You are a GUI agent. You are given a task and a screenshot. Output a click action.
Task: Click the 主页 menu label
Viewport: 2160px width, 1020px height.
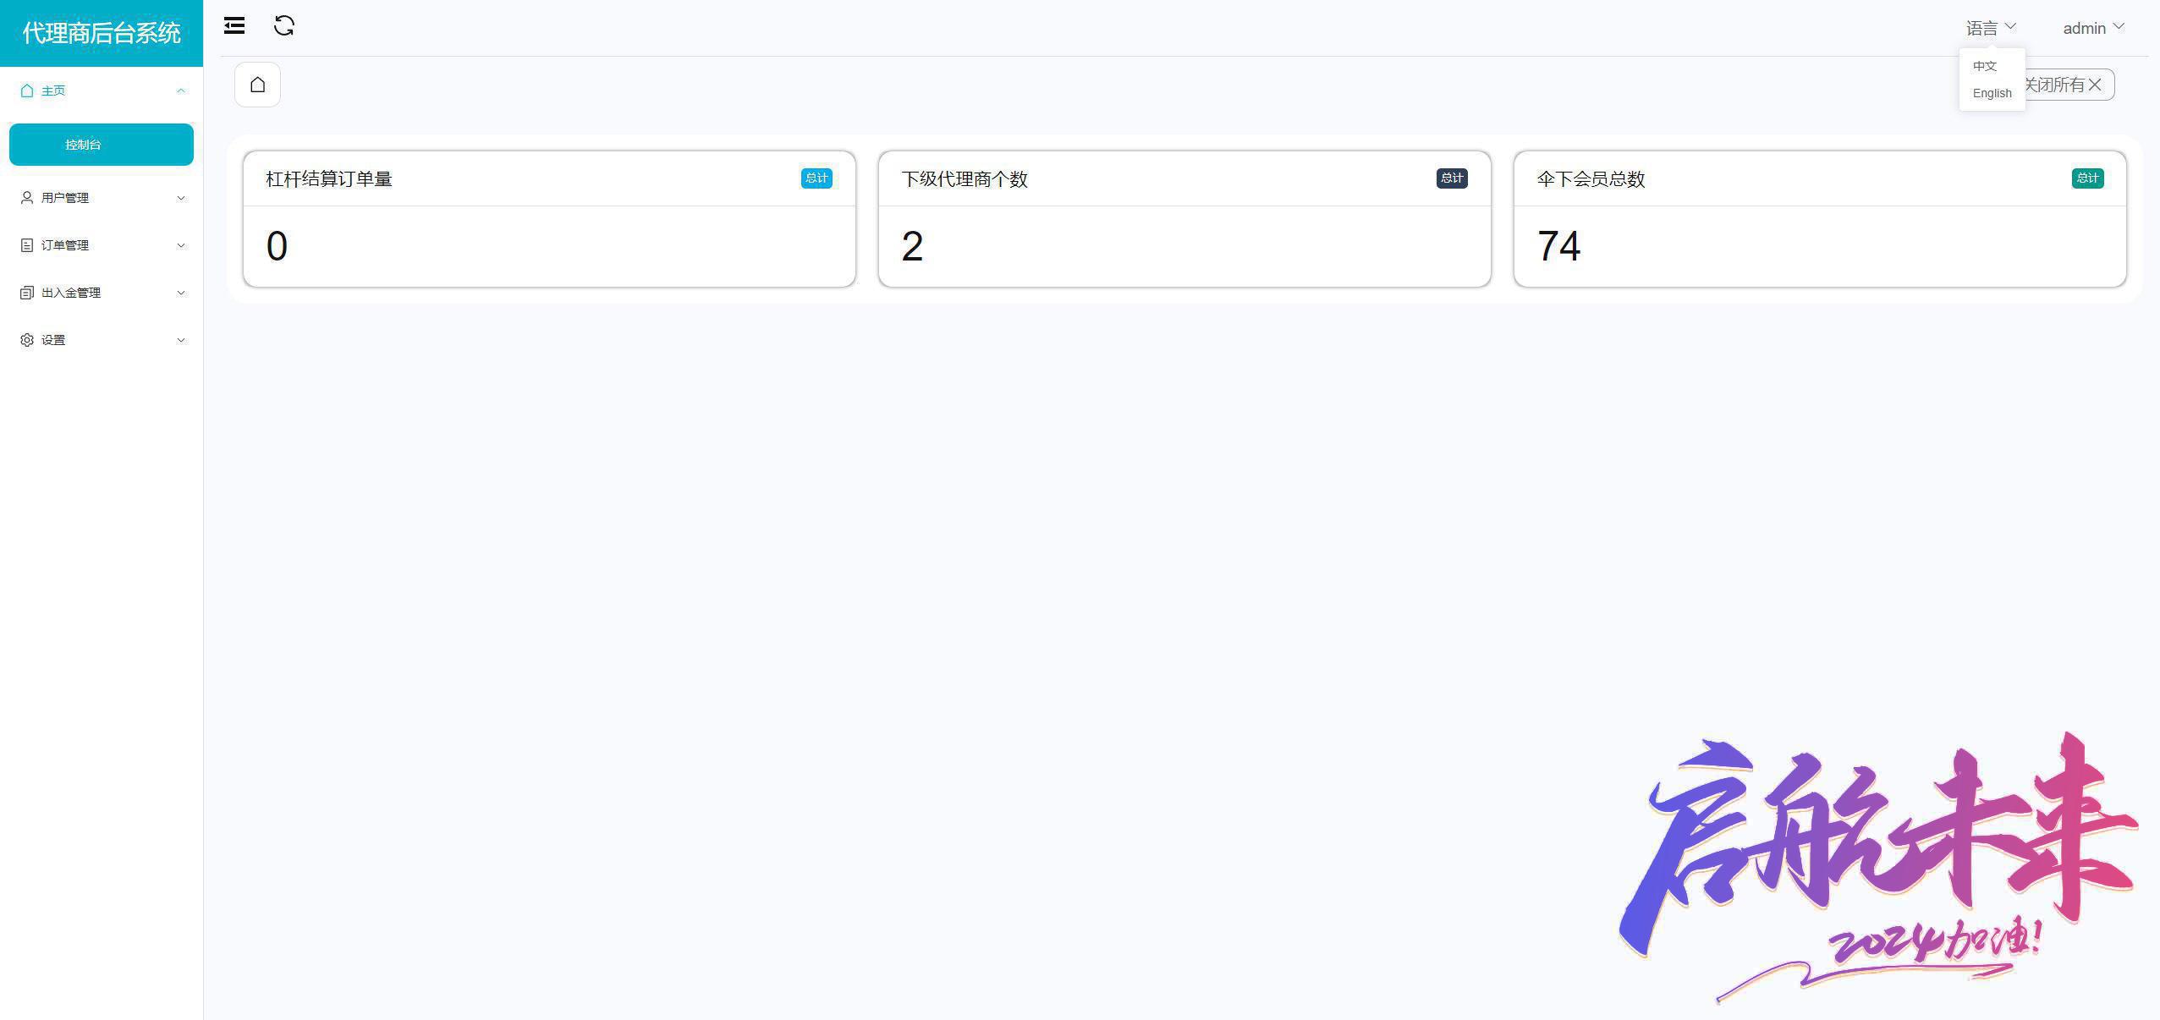53,90
